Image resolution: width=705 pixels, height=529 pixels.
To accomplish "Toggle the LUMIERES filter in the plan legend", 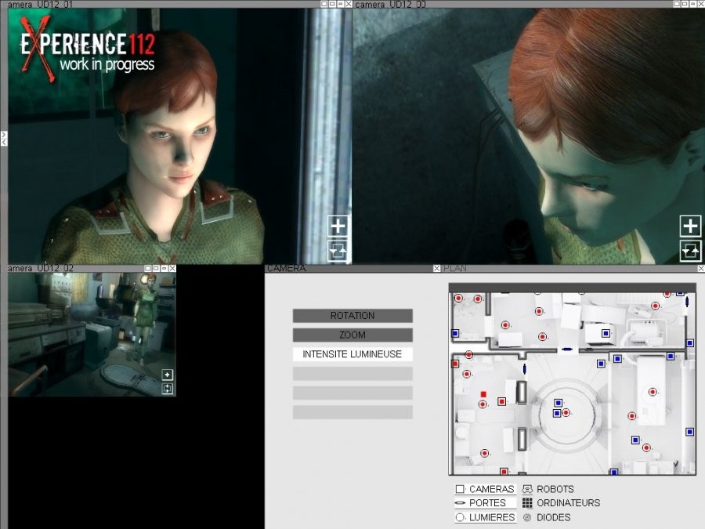I will pos(484,517).
